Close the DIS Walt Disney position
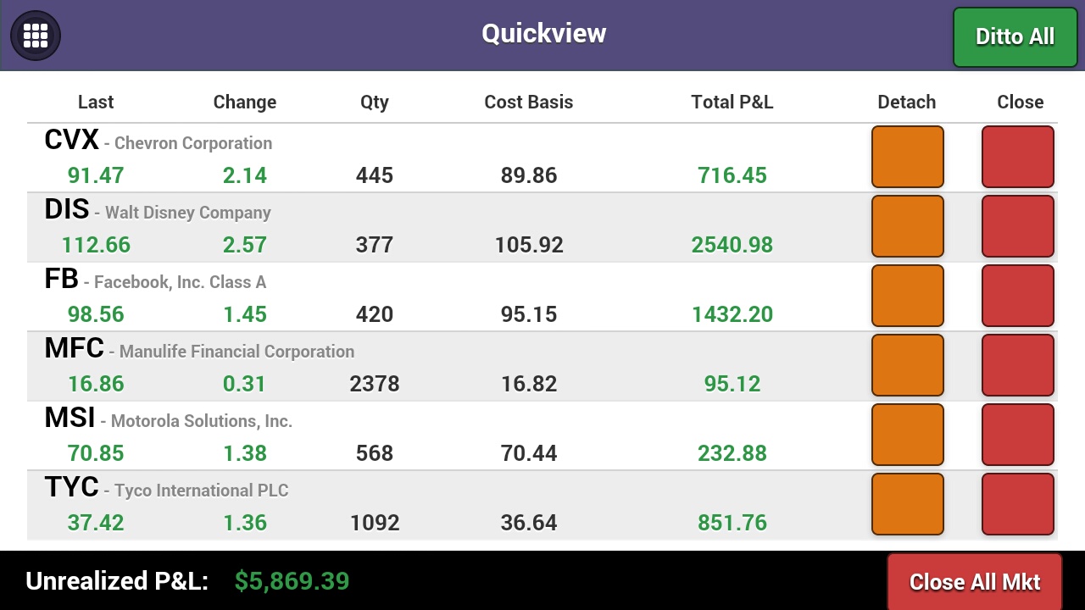The width and height of the screenshot is (1085, 610). pyautogui.click(x=1017, y=226)
